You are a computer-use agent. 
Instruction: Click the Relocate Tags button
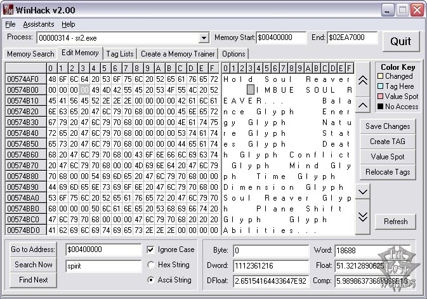(x=388, y=172)
